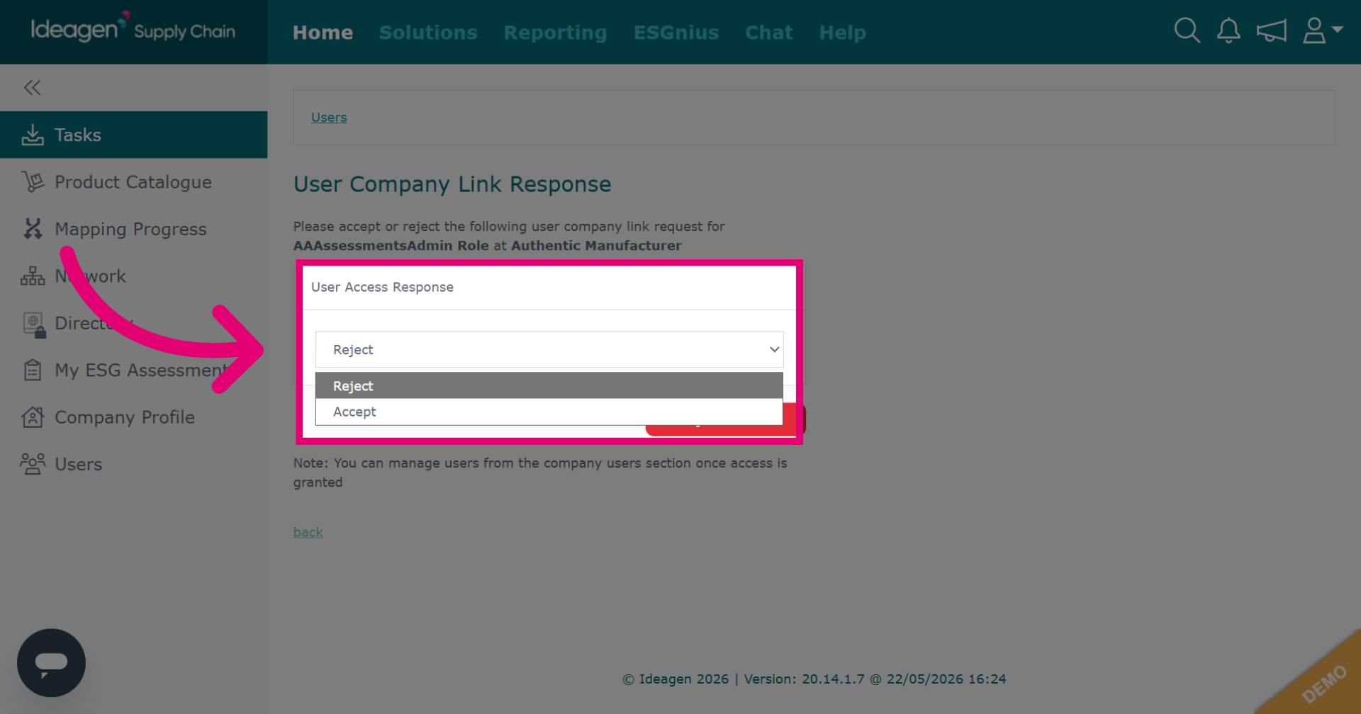Open Company Profile in sidebar
This screenshot has width=1361, height=714.
click(133, 417)
